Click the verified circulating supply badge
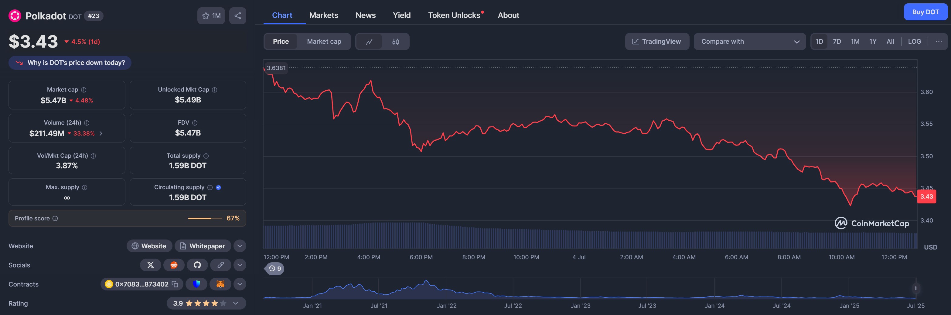 click(x=219, y=188)
